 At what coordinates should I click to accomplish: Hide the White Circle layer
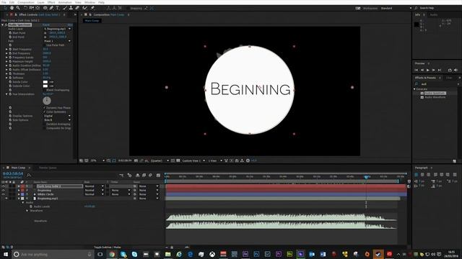pos(3,194)
